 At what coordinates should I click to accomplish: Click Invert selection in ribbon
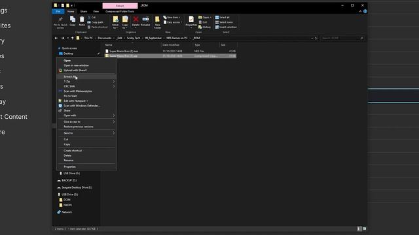(x=226, y=27)
